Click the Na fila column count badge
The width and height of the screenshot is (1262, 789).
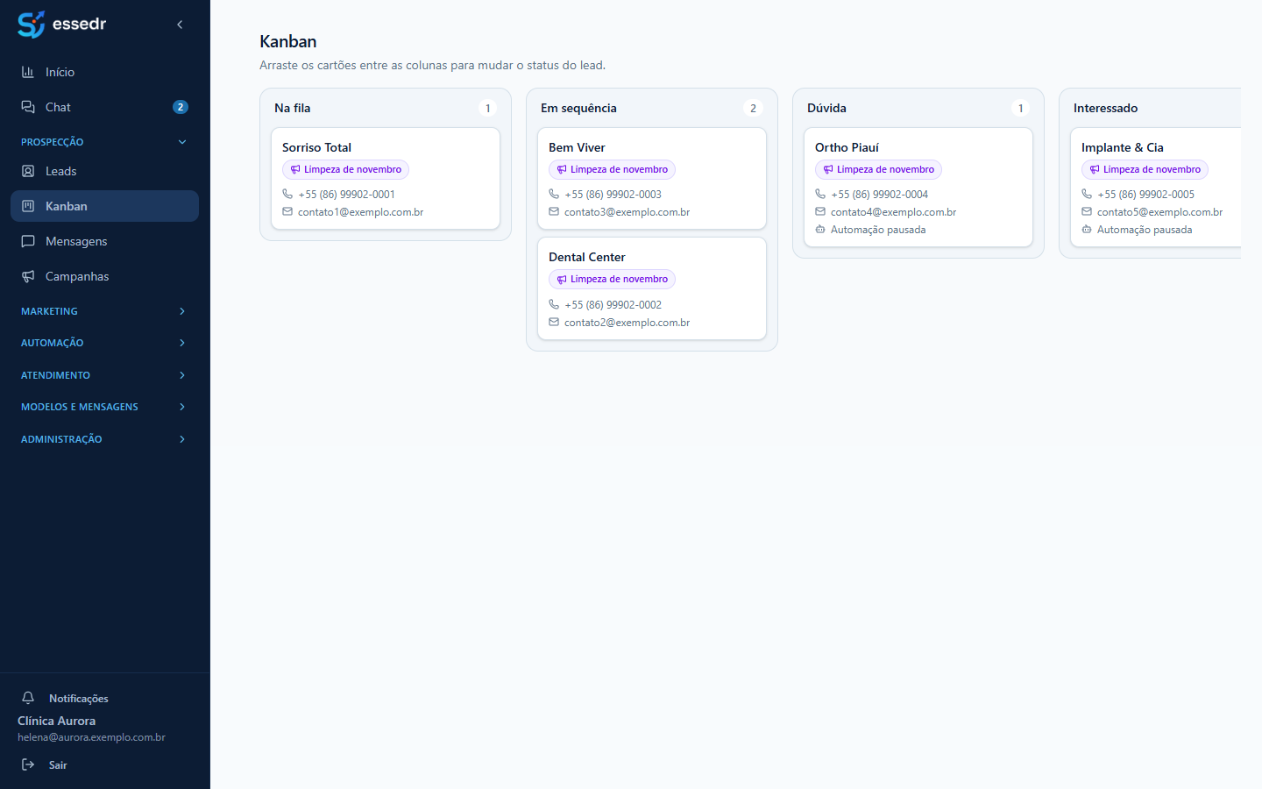pos(488,108)
